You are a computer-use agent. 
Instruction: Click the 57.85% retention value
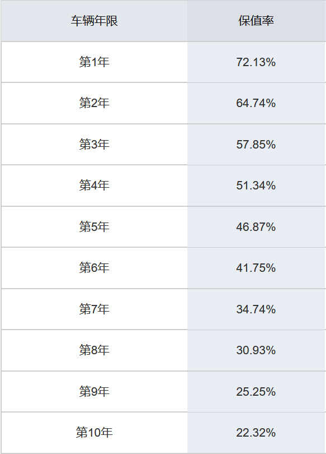pyautogui.click(x=256, y=144)
